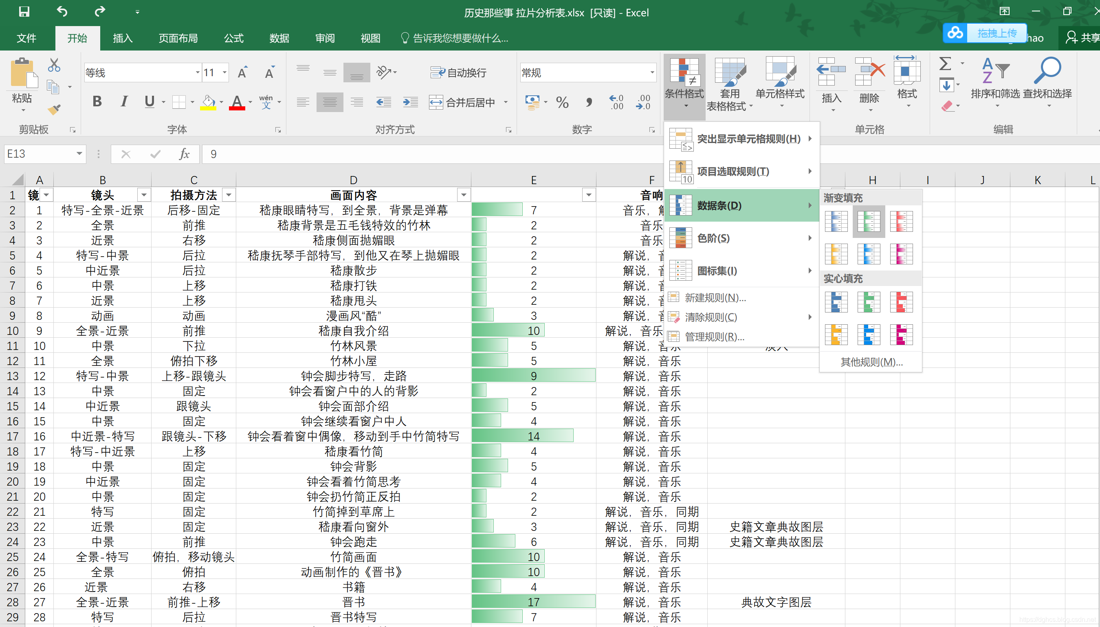Click Increase Font Size icon
Screen dimensions: 1100x627
click(x=242, y=73)
